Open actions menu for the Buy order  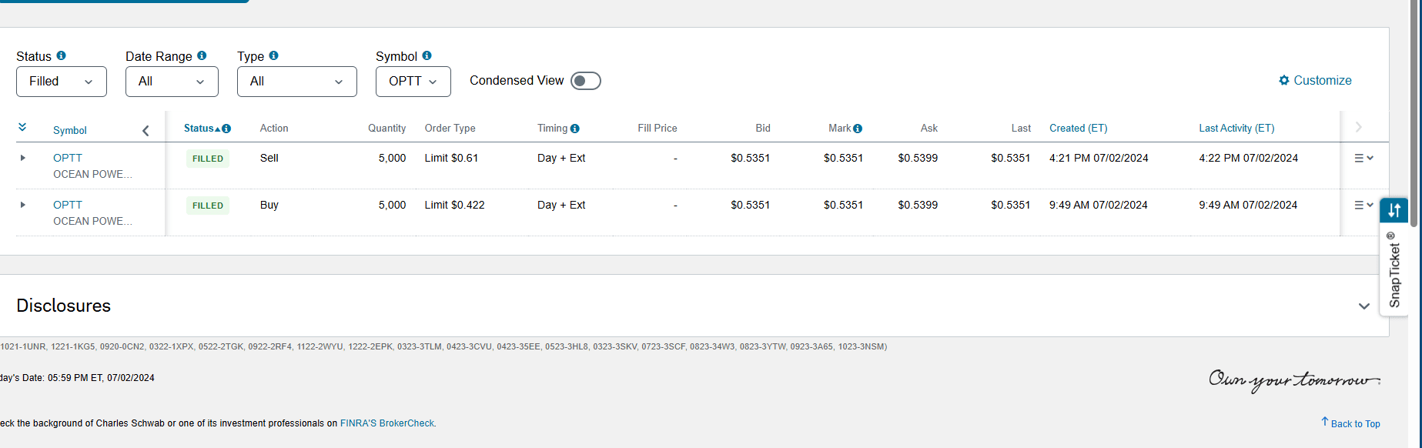click(x=1363, y=205)
